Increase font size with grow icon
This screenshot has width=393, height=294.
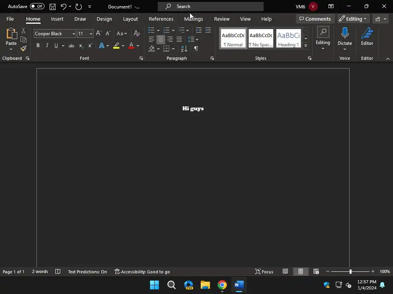99,33
